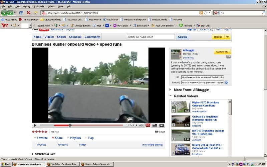The height and width of the screenshot is (167, 267).
Task: Mute the video with the volume icon
Action: 141,126
